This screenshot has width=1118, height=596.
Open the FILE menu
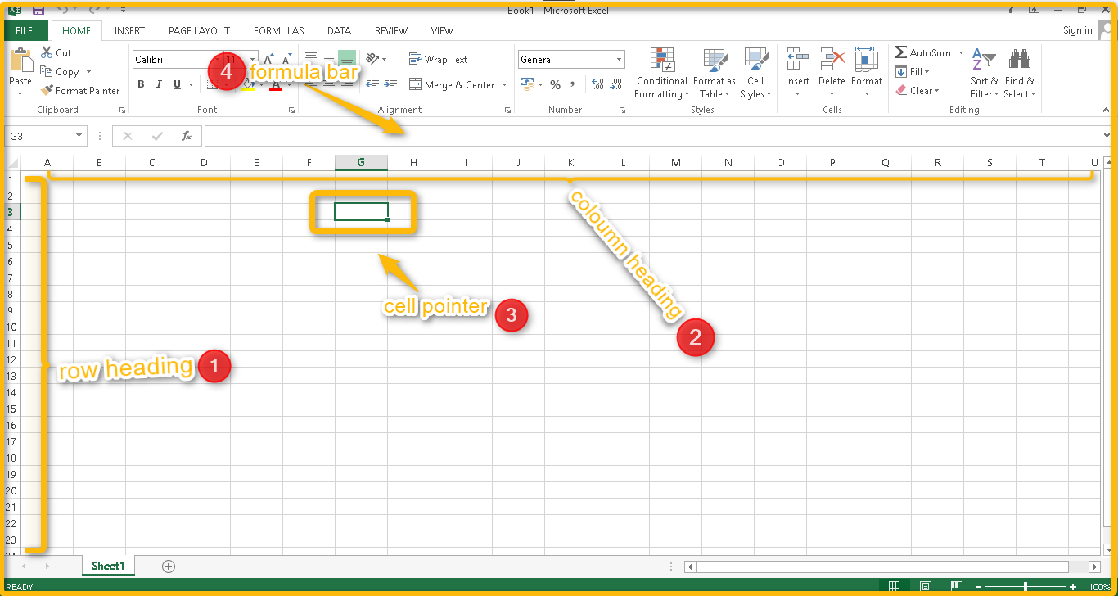pyautogui.click(x=26, y=30)
